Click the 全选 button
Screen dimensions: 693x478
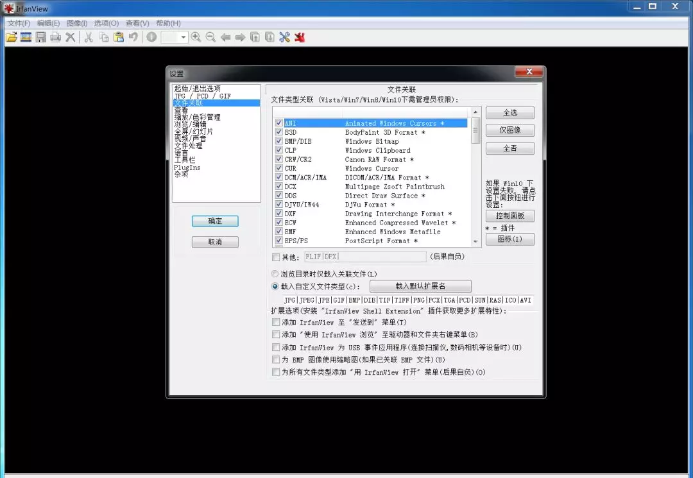tap(510, 113)
